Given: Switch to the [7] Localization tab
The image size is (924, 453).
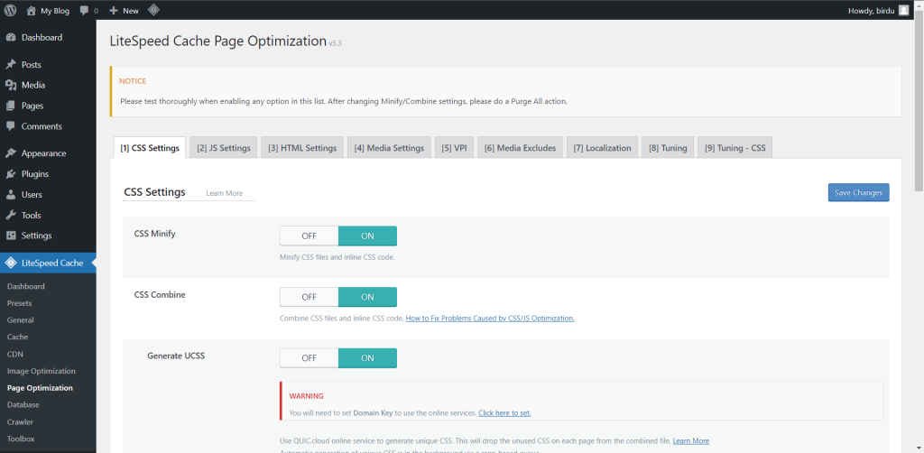Looking at the screenshot, I should click(x=602, y=148).
